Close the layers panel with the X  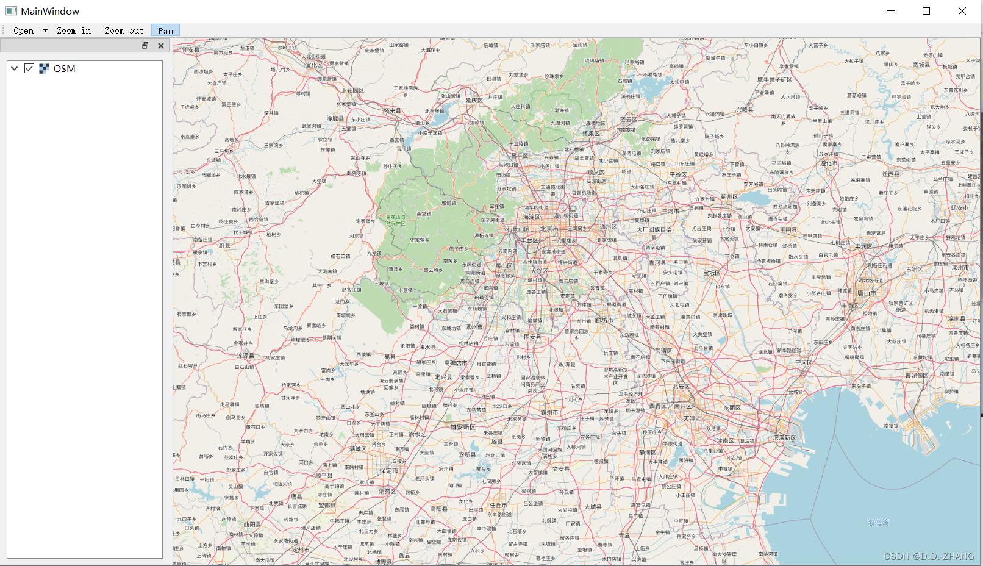point(160,45)
